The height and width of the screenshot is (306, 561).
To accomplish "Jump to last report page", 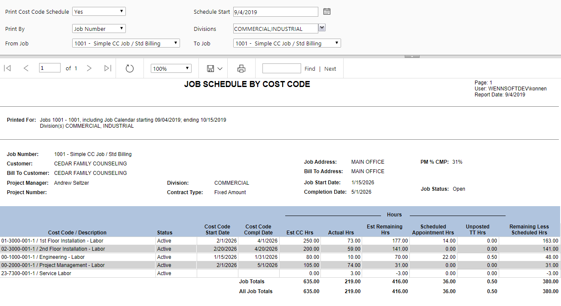I will (x=108, y=68).
